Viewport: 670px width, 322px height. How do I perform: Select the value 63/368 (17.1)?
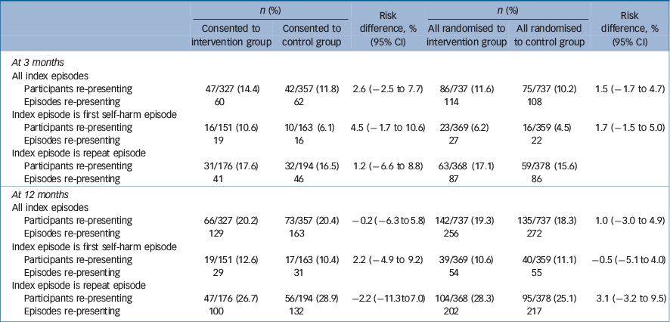464,166
